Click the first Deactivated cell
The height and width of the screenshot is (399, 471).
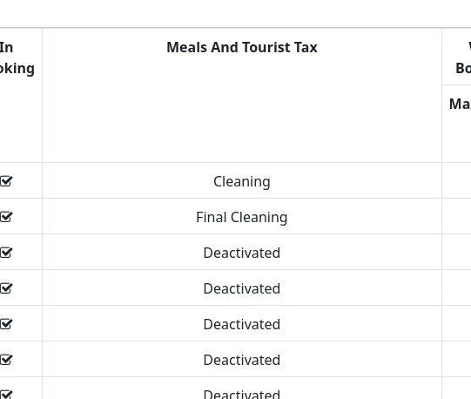click(x=242, y=252)
